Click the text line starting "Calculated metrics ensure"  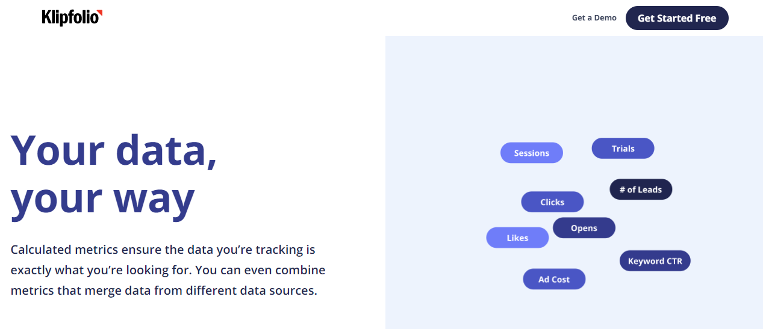[163, 250]
